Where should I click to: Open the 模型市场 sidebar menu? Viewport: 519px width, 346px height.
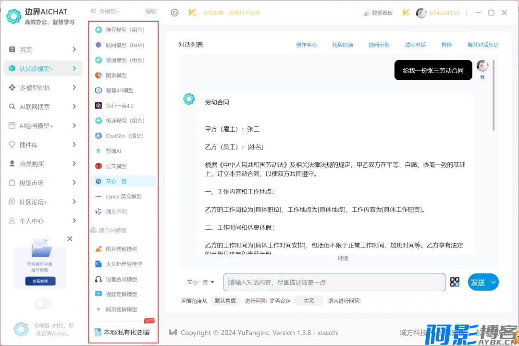pyautogui.click(x=43, y=183)
